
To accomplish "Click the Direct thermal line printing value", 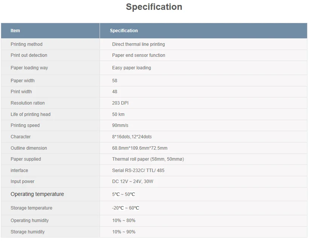I will [138, 44].
